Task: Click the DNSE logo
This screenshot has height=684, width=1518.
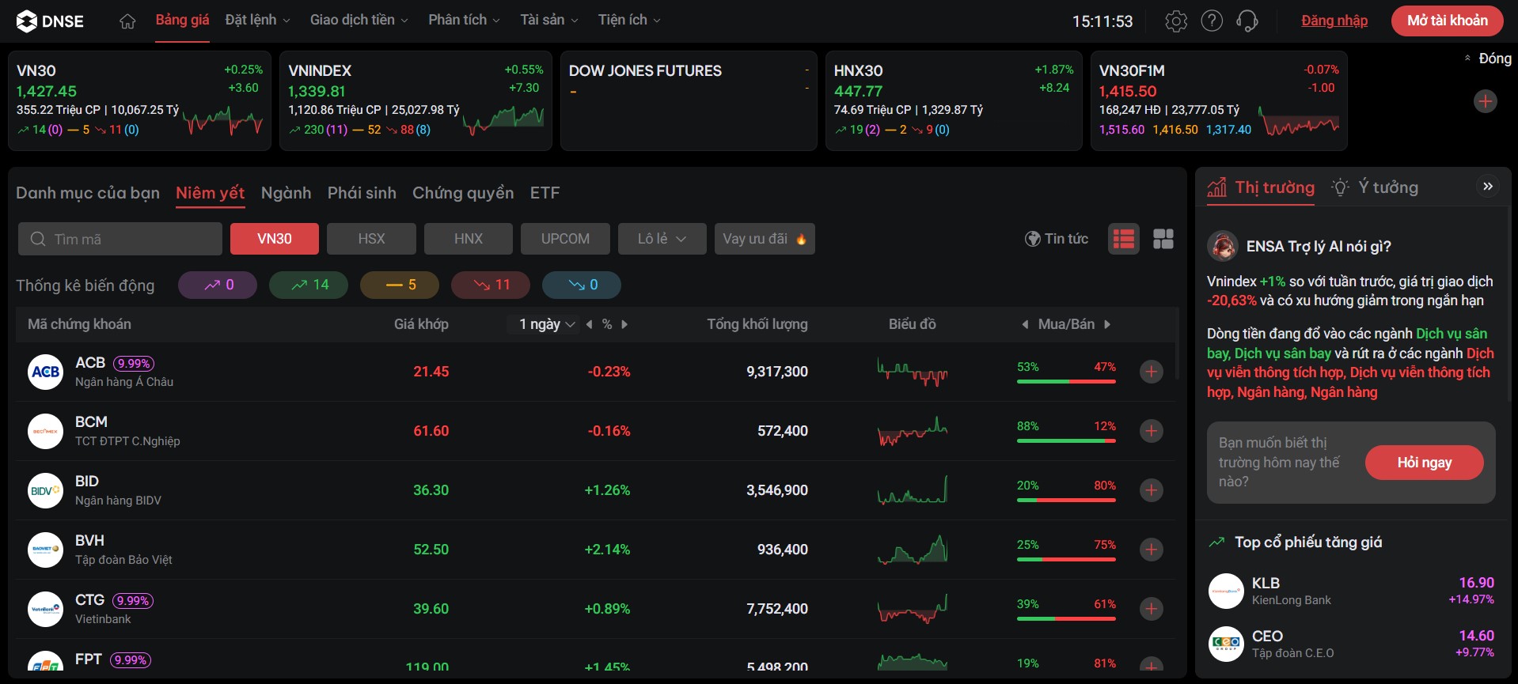Action: click(x=50, y=21)
